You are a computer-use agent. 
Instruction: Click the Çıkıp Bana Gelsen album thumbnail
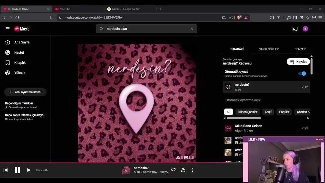(x=228, y=128)
